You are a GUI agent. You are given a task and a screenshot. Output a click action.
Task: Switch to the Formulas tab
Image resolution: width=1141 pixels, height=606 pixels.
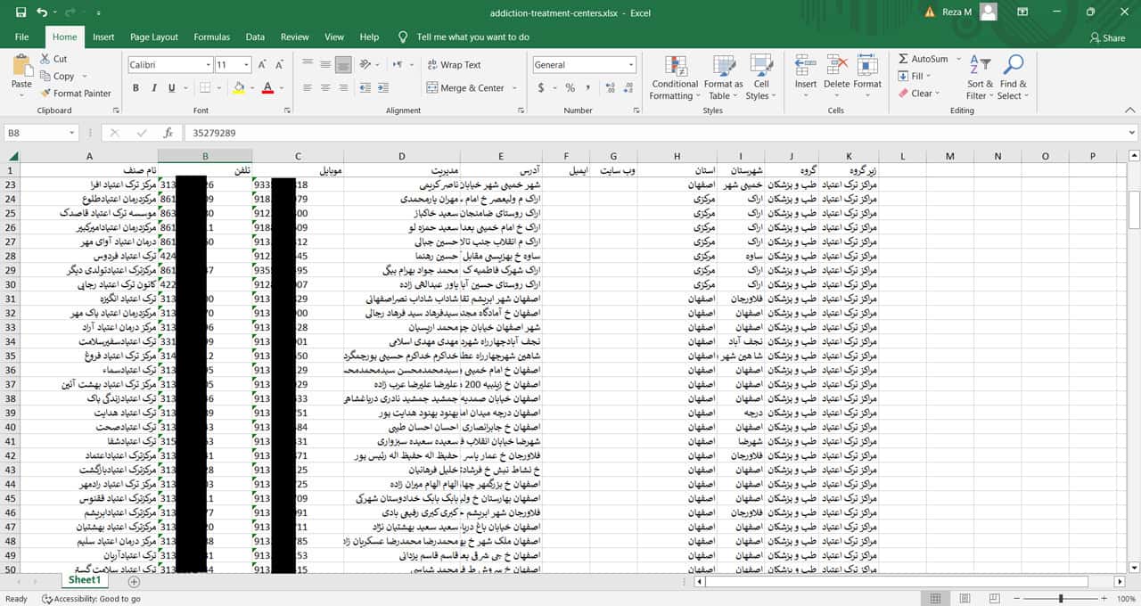[211, 37]
